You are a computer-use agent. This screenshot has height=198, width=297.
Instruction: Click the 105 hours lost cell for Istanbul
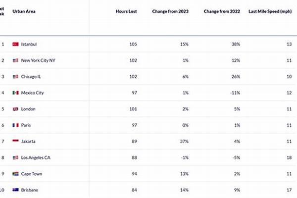[x=132, y=44]
